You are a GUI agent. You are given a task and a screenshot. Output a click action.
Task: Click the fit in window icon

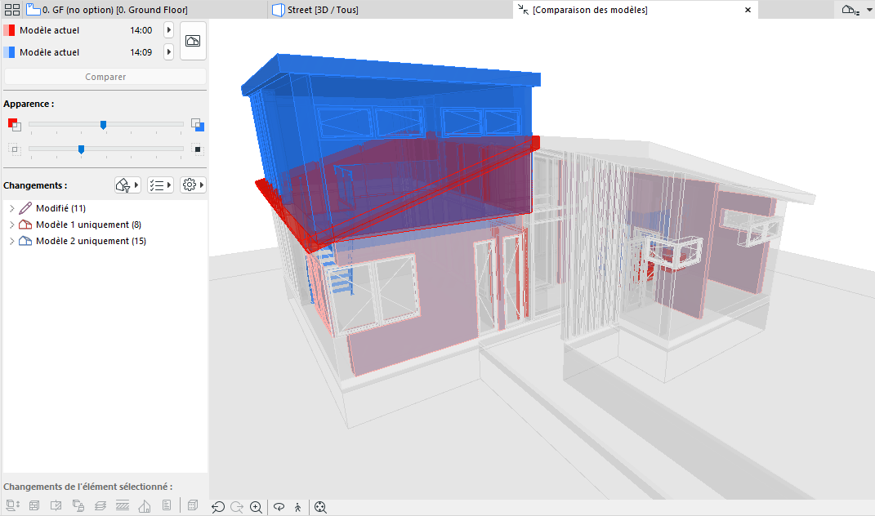coord(320,506)
